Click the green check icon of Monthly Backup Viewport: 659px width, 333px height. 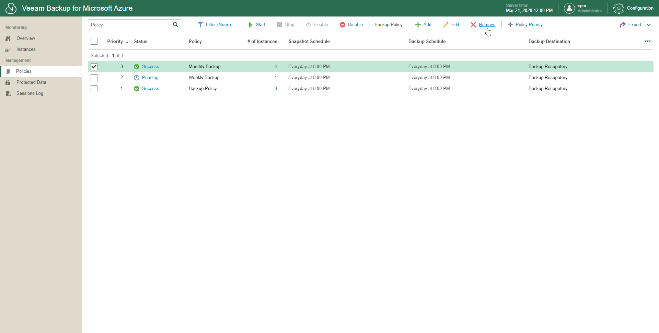pos(137,67)
